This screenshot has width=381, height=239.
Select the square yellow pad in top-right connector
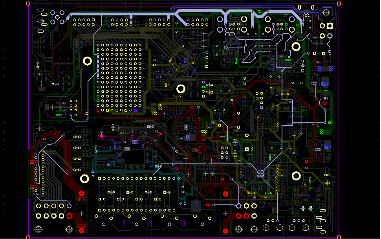[330, 26]
